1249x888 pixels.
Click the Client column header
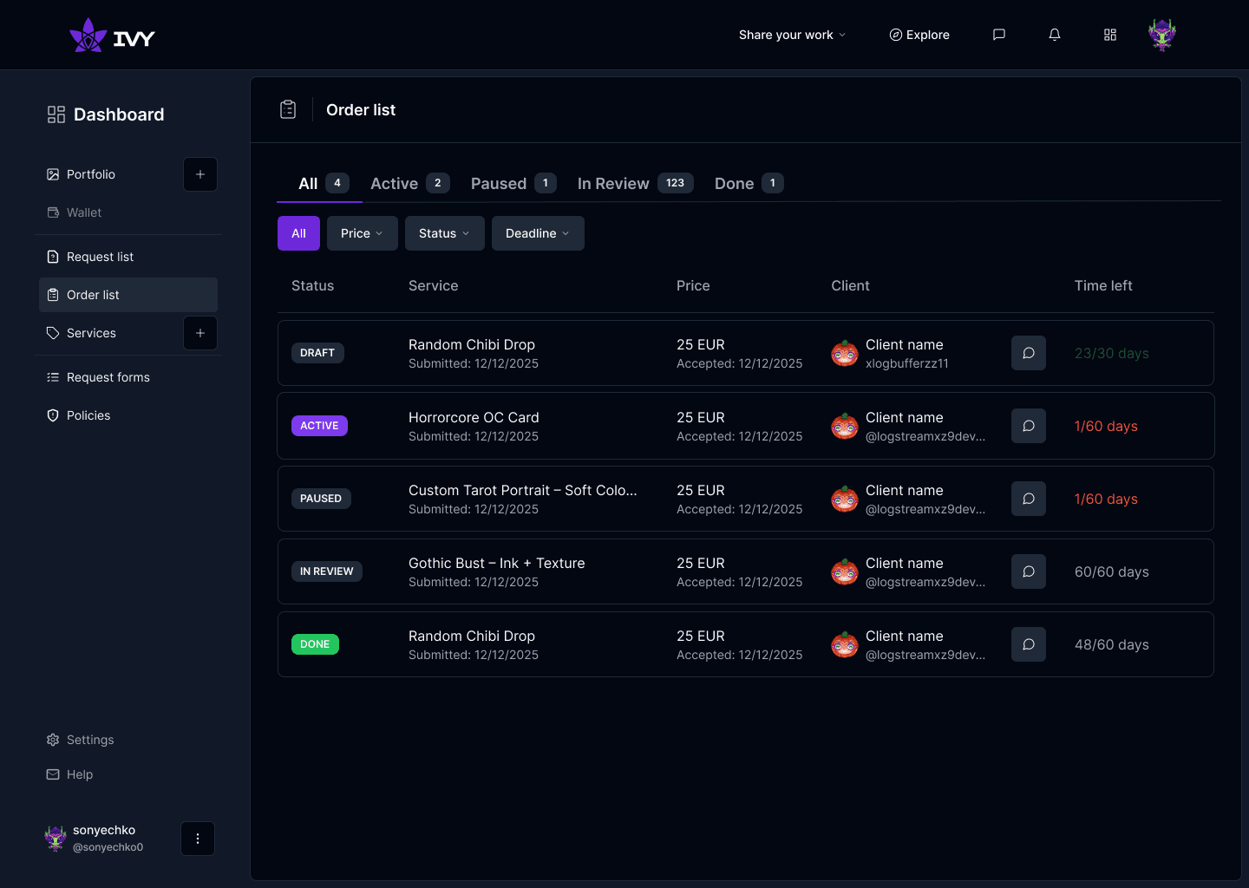(850, 285)
